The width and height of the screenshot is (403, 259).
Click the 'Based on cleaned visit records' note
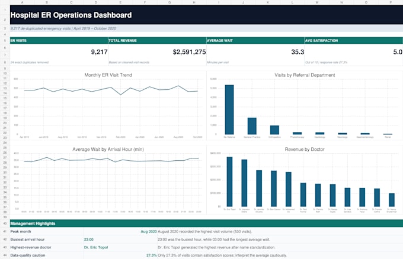pos(129,62)
